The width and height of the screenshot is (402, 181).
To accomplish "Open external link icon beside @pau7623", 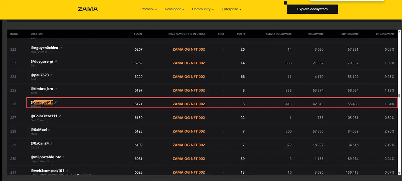I will (x=51, y=75).
